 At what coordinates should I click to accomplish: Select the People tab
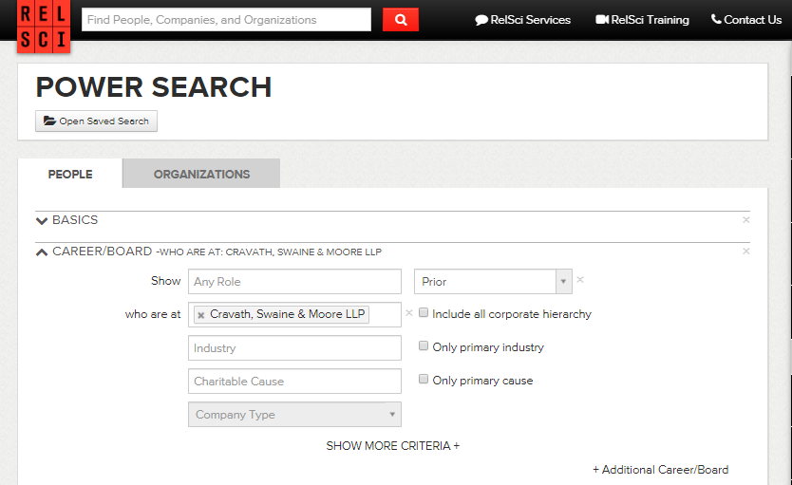pyautogui.click(x=70, y=174)
